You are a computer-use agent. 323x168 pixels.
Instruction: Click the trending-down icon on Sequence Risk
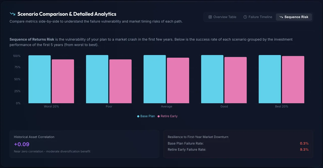click(x=281, y=17)
